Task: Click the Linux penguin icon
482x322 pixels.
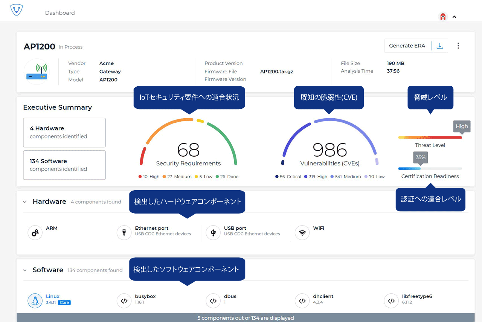Action: click(x=35, y=301)
